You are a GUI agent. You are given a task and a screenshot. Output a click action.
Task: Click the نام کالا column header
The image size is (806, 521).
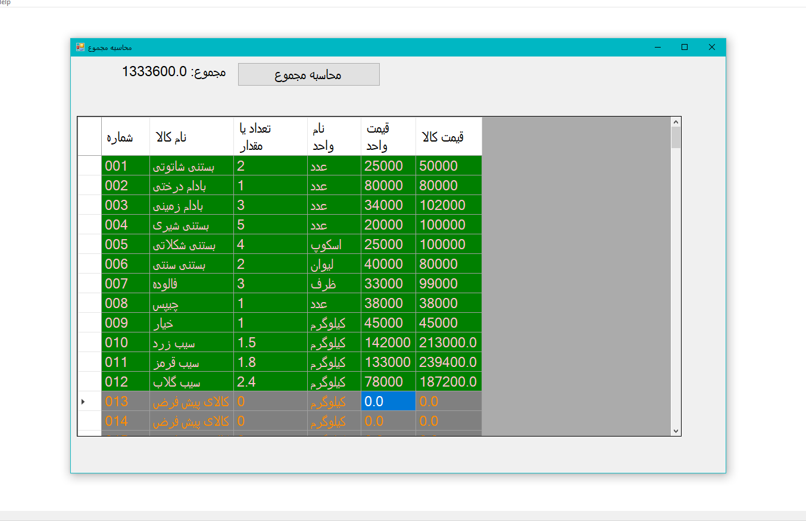[x=191, y=137]
